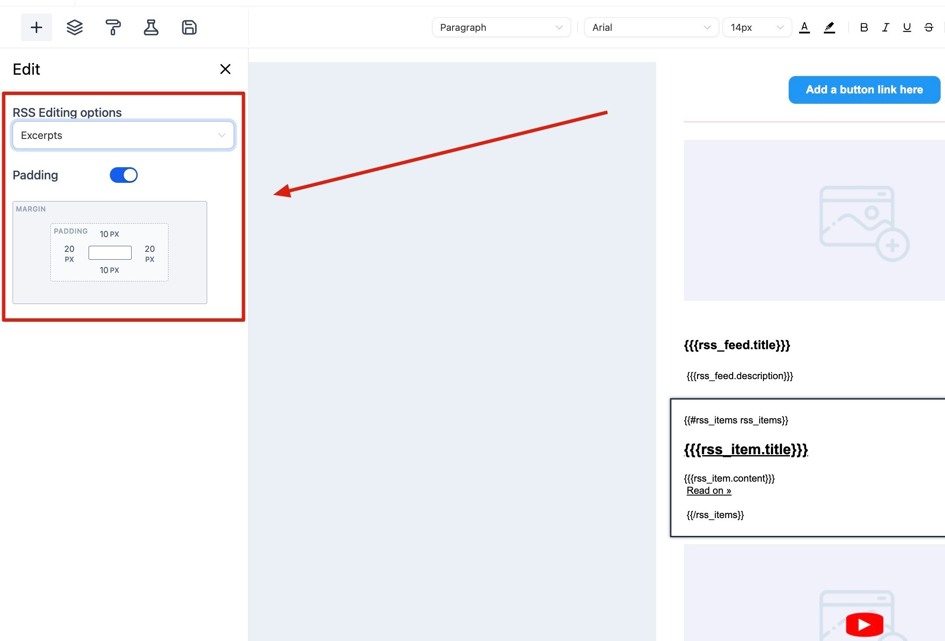Click the Read on » link

pos(709,490)
